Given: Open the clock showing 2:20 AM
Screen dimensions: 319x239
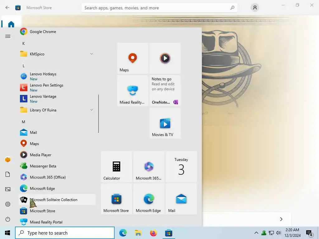Looking at the screenshot, I should coord(292,233).
